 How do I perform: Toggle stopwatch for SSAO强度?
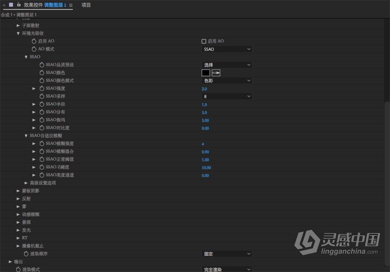pos(42,88)
